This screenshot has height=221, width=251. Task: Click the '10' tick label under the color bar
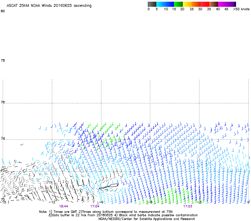point(166,9)
